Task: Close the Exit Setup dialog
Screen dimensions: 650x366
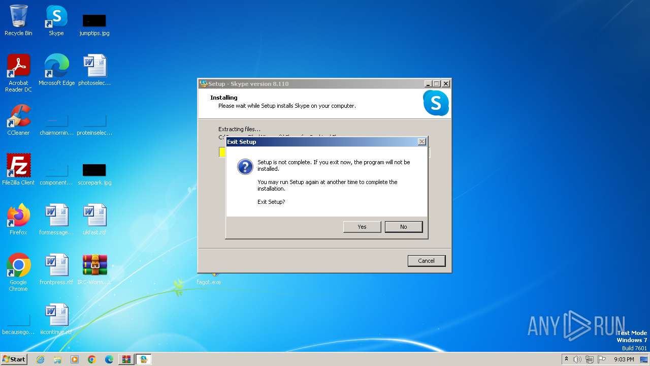Action: pyautogui.click(x=422, y=142)
